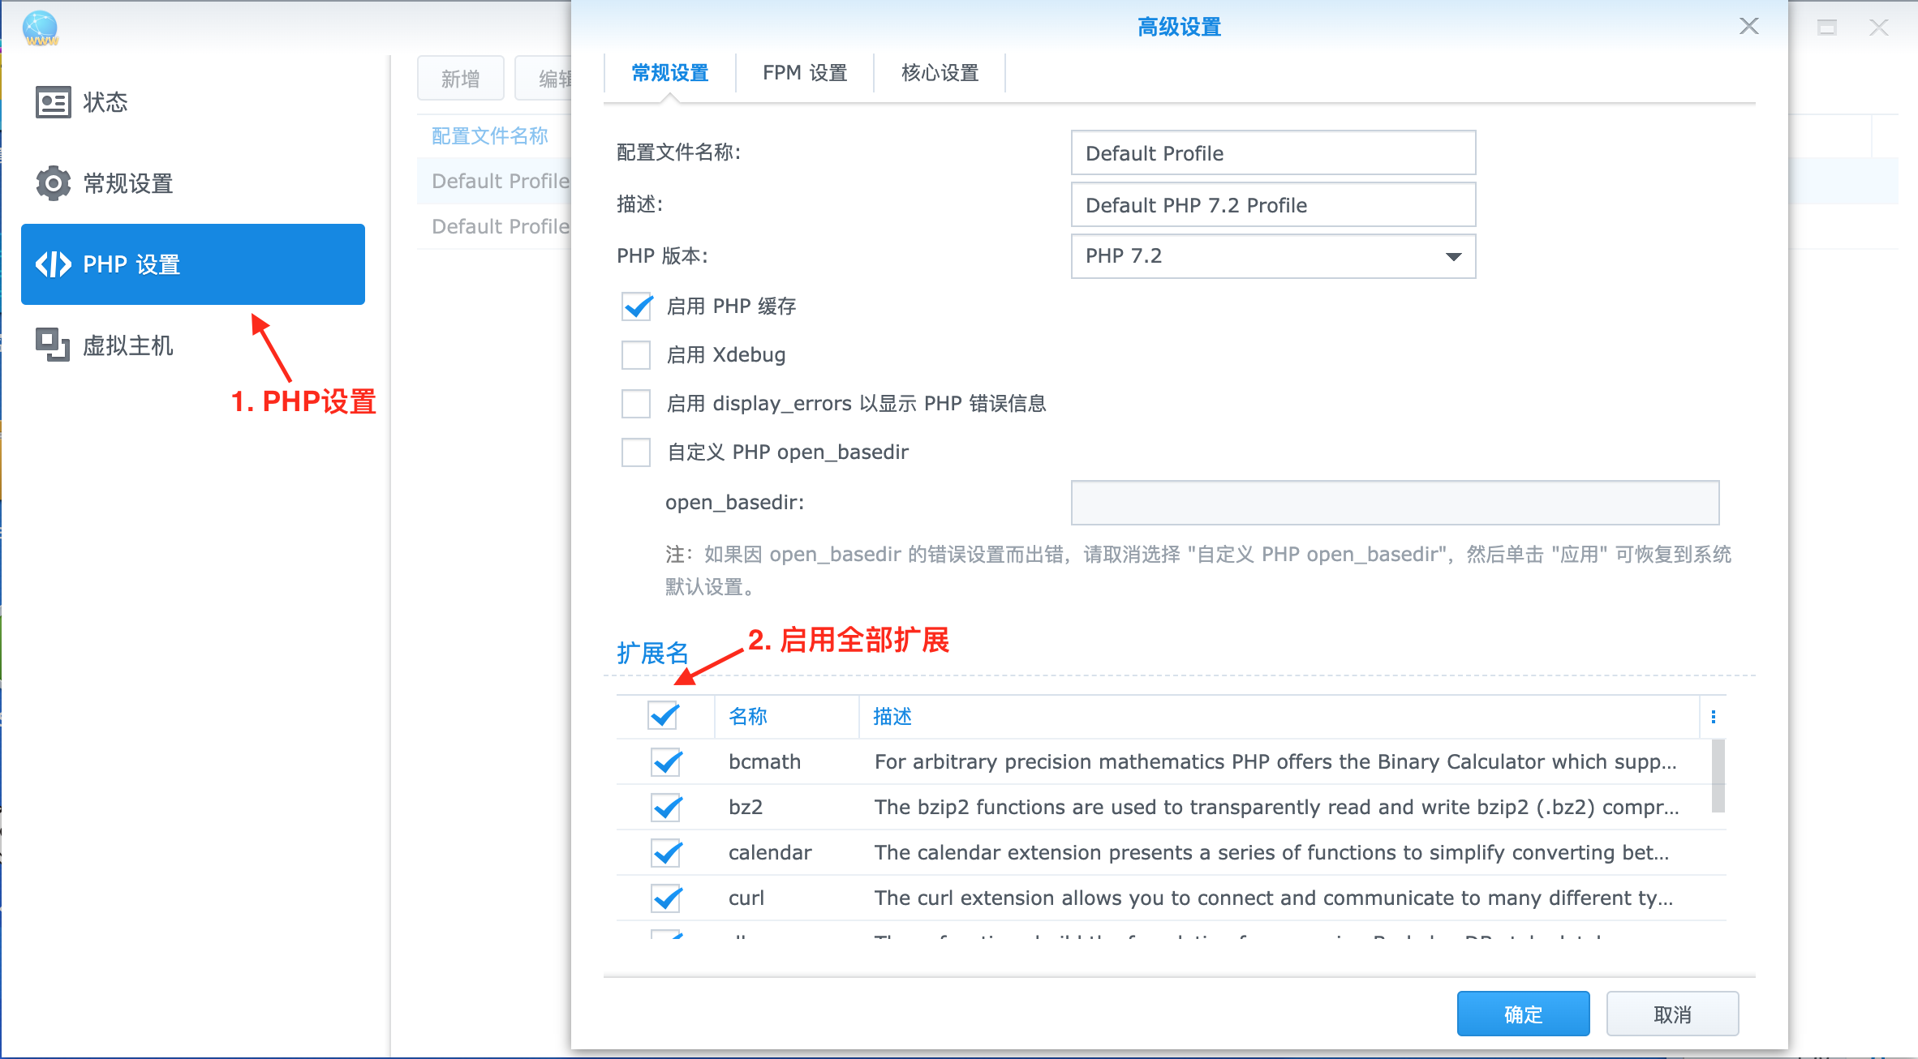This screenshot has width=1918, height=1059.
Task: Click the Status sidebar icon
Action: click(53, 102)
